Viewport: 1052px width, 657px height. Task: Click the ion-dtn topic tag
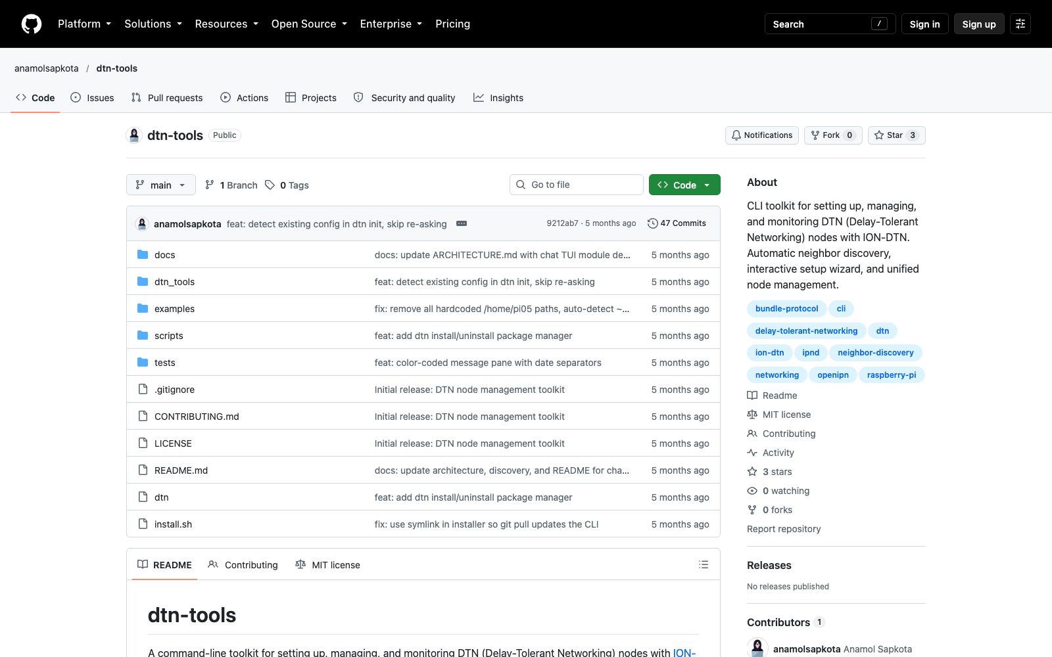click(769, 352)
